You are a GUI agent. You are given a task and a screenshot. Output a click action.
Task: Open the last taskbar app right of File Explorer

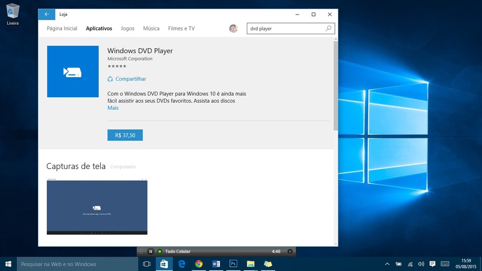pos(268,264)
